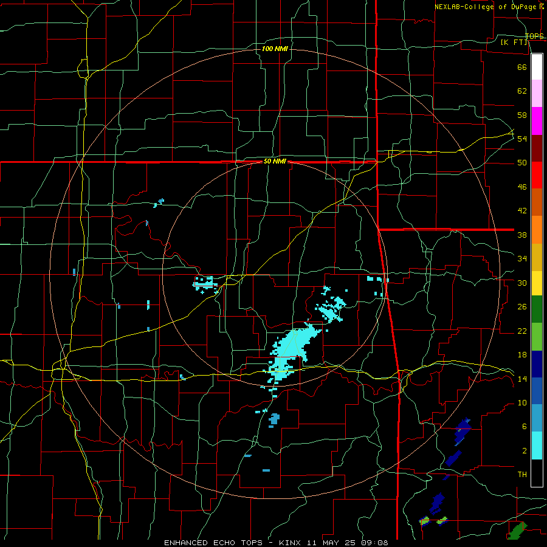Click the 22 legend value
This screenshot has height=547, width=547.
522,331
